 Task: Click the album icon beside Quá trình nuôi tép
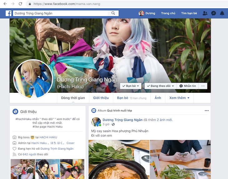point(94,111)
